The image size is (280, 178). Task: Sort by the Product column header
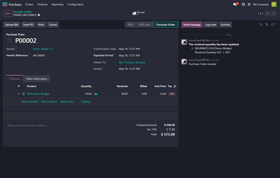(x=31, y=86)
